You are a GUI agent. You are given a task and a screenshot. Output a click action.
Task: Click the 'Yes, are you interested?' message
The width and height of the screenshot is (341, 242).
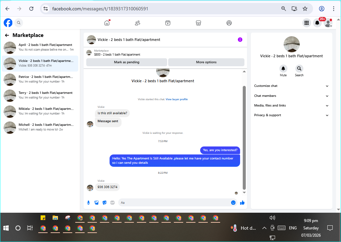coord(220,150)
